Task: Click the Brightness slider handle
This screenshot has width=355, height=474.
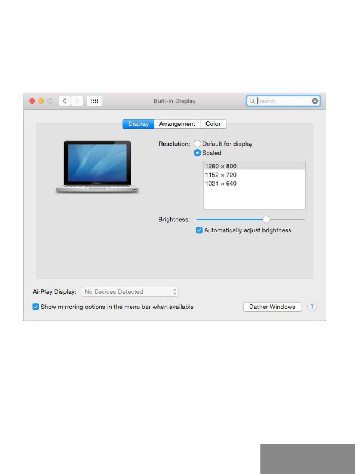Action: 266,220
